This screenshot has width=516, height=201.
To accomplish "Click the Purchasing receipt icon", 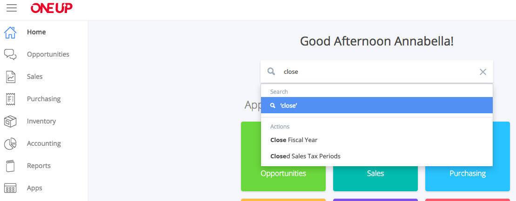I will (10, 99).
